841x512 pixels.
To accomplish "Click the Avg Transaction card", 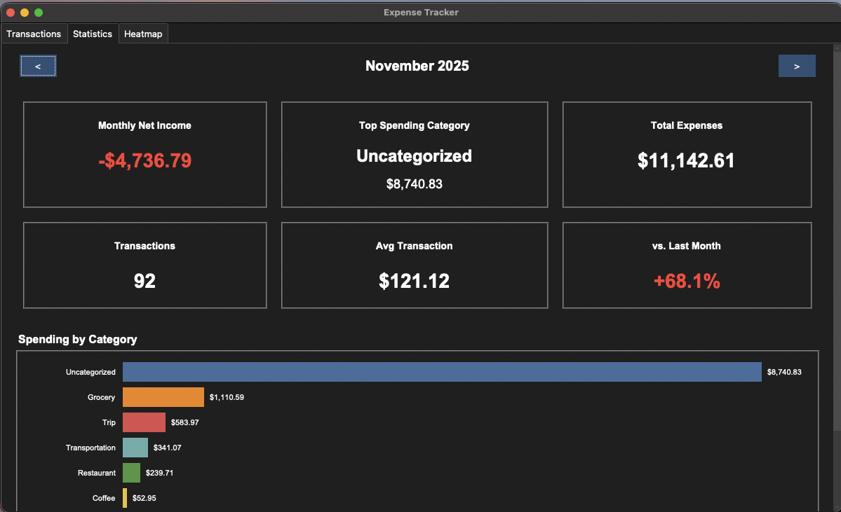I will coord(414,265).
